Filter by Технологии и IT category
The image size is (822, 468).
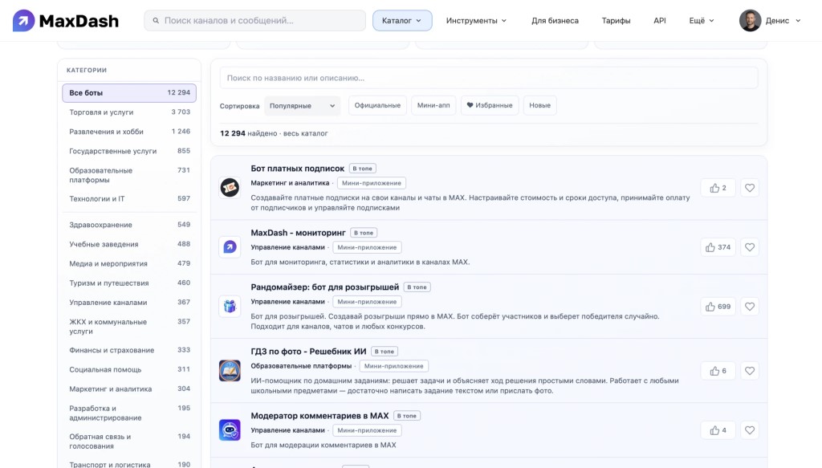pos(129,198)
